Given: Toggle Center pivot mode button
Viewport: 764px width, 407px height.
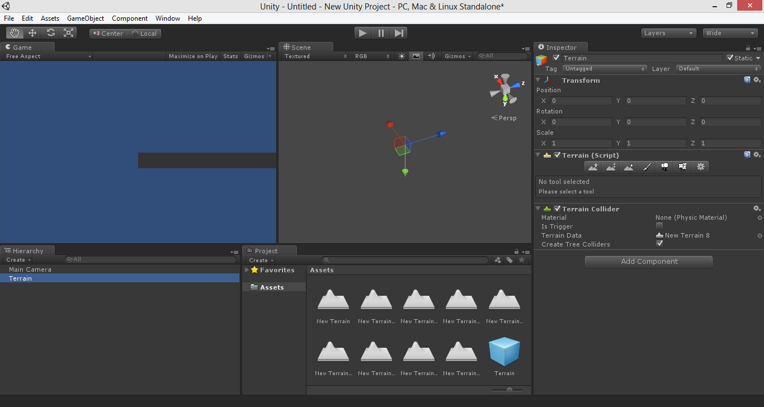Looking at the screenshot, I should (x=108, y=34).
